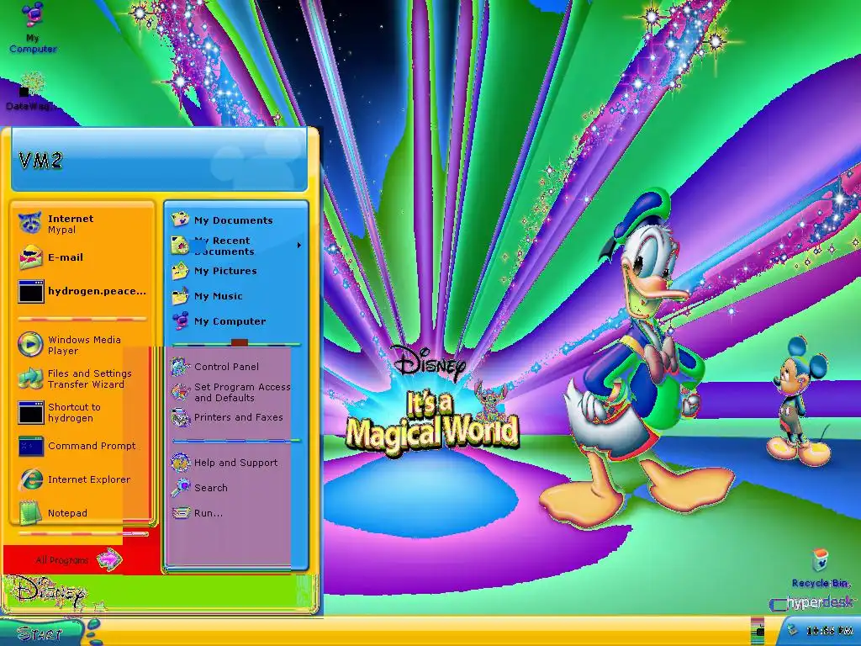Click the hydrogen.peace program icon
This screenshot has height=646, width=861.
31,291
